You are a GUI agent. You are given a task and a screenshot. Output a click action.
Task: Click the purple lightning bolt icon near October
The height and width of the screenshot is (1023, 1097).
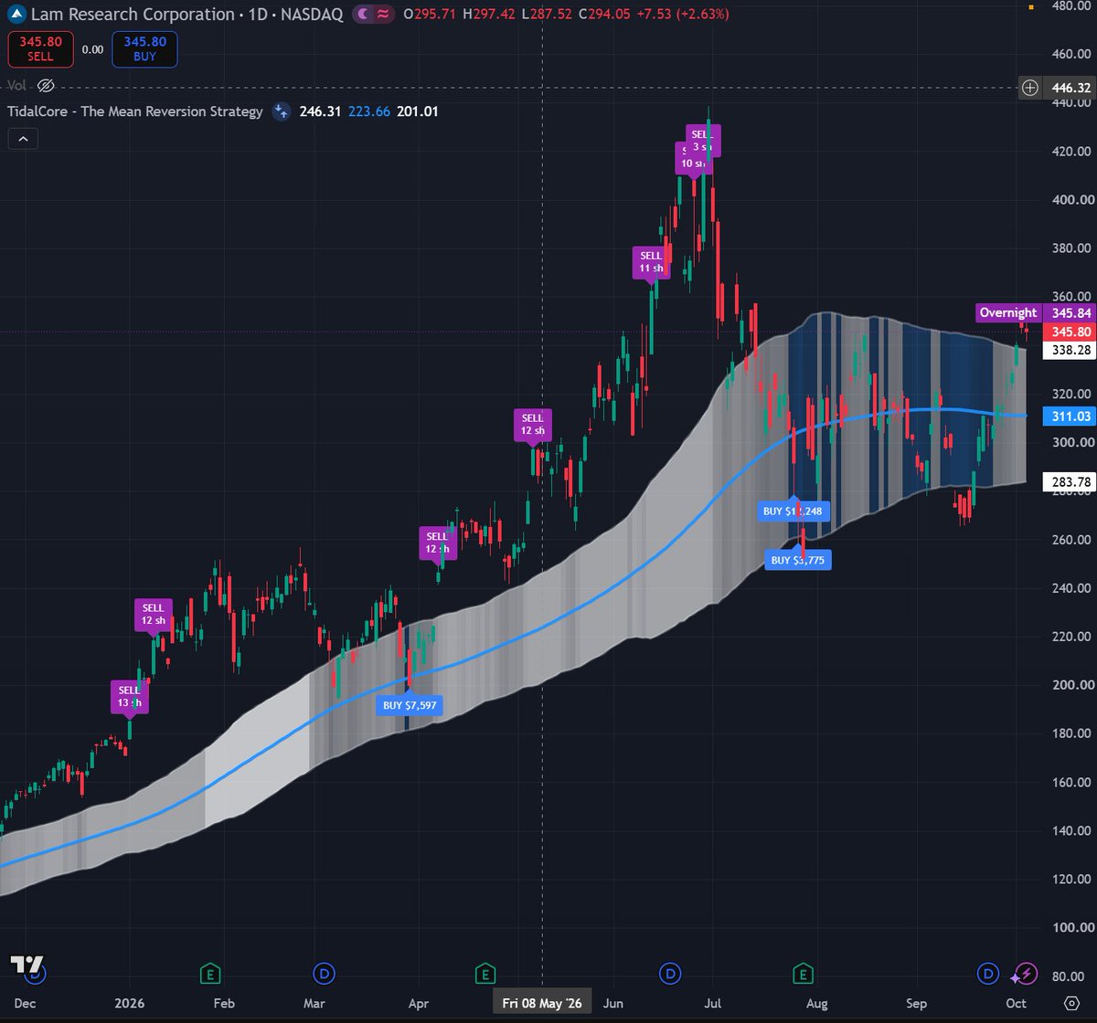click(1026, 974)
